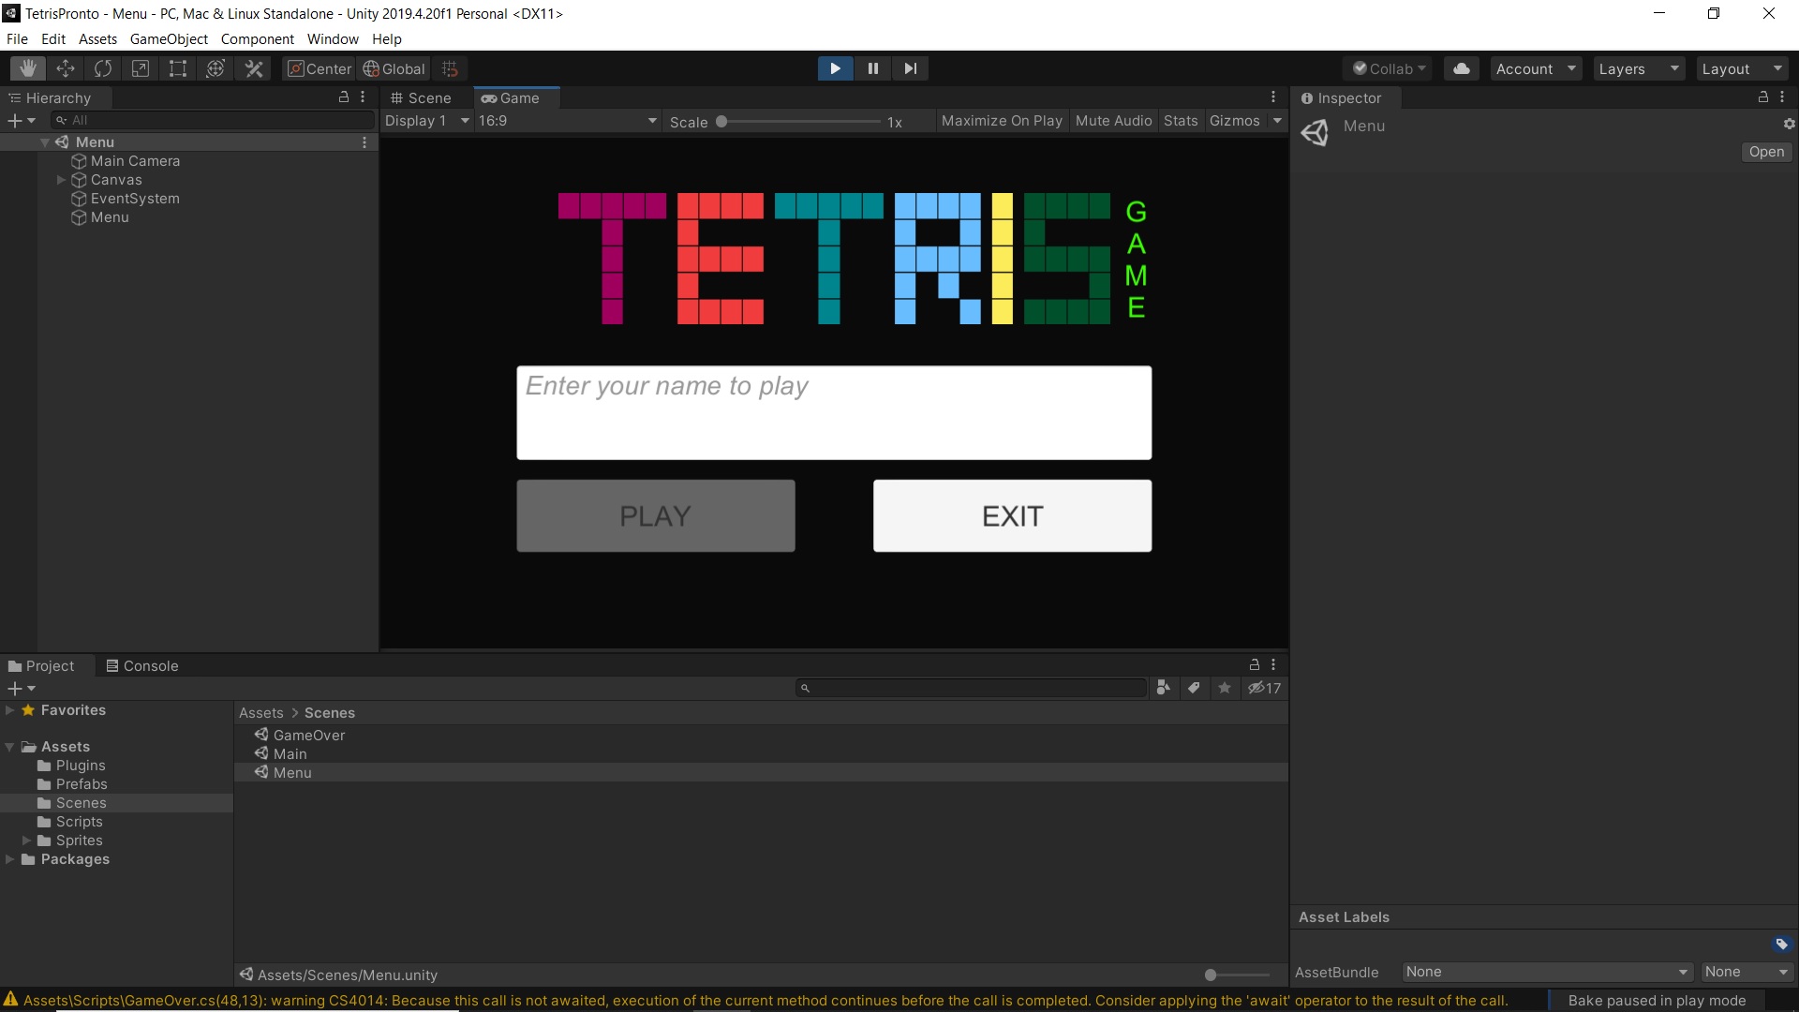Click the Project panel search field
The width and height of the screenshot is (1799, 1012).
[972, 688]
